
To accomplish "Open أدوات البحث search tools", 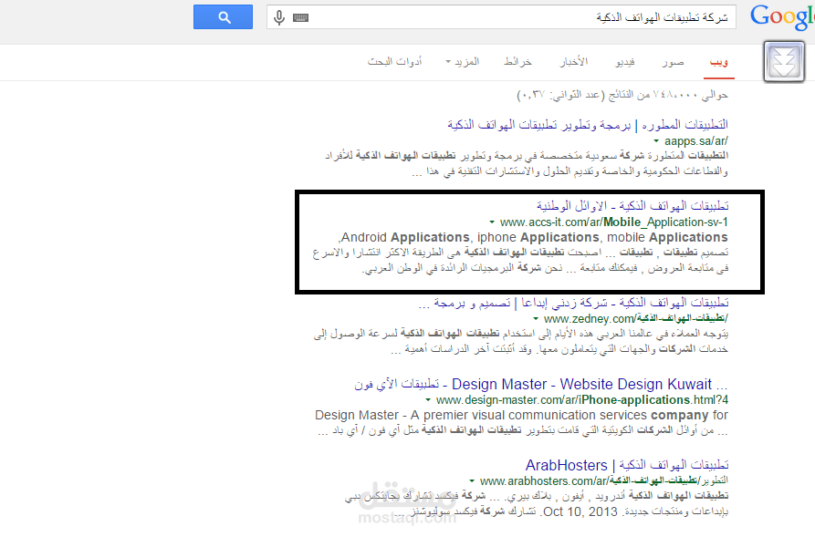I will pos(395,62).
